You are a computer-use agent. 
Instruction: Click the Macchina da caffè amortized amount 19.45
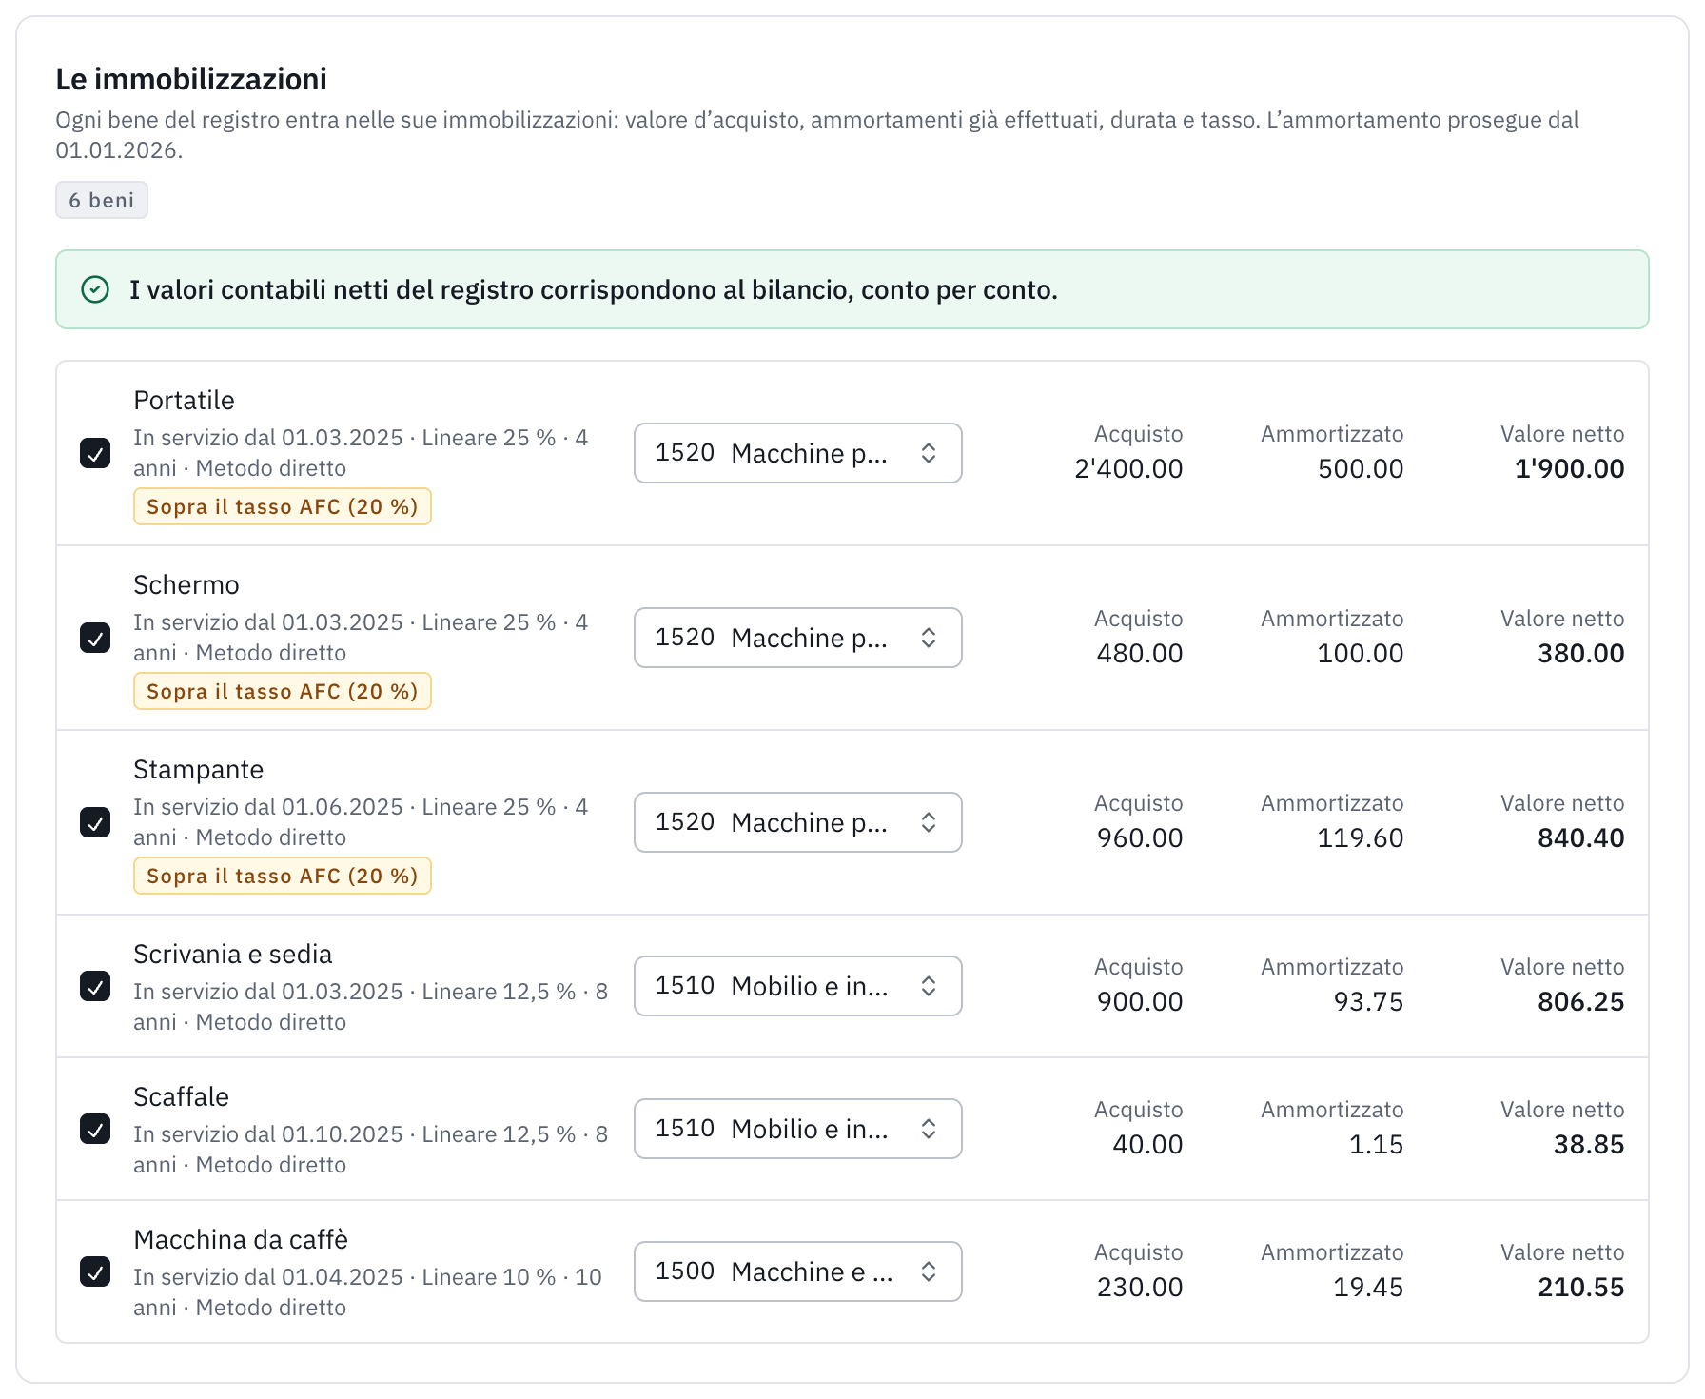1368,1287
